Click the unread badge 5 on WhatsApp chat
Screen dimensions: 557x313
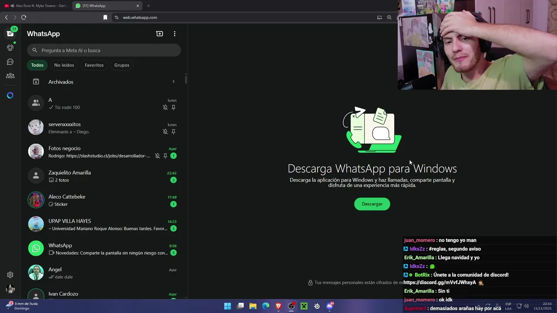coord(173,253)
